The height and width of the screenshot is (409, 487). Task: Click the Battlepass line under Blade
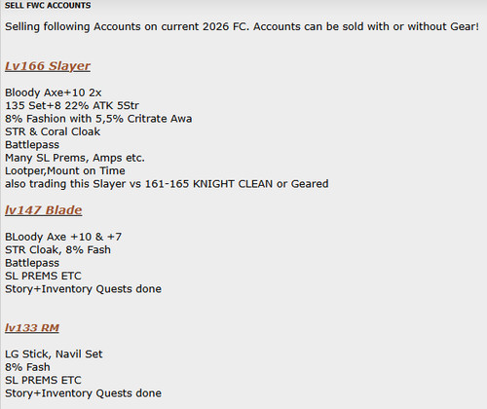[x=32, y=263]
